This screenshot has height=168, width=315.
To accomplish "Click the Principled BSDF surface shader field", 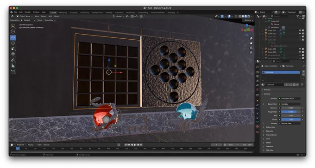I will 289,98.
